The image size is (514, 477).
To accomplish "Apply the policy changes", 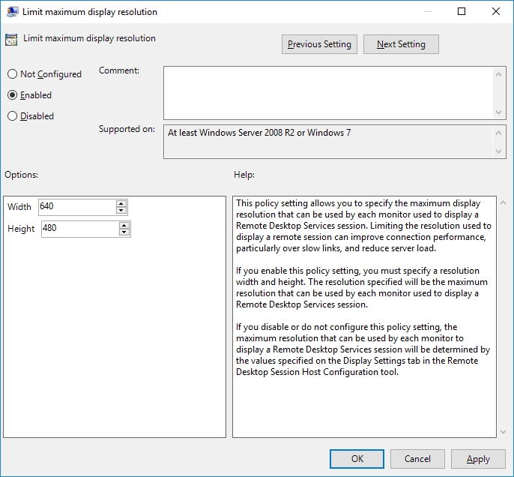I will pos(478,459).
